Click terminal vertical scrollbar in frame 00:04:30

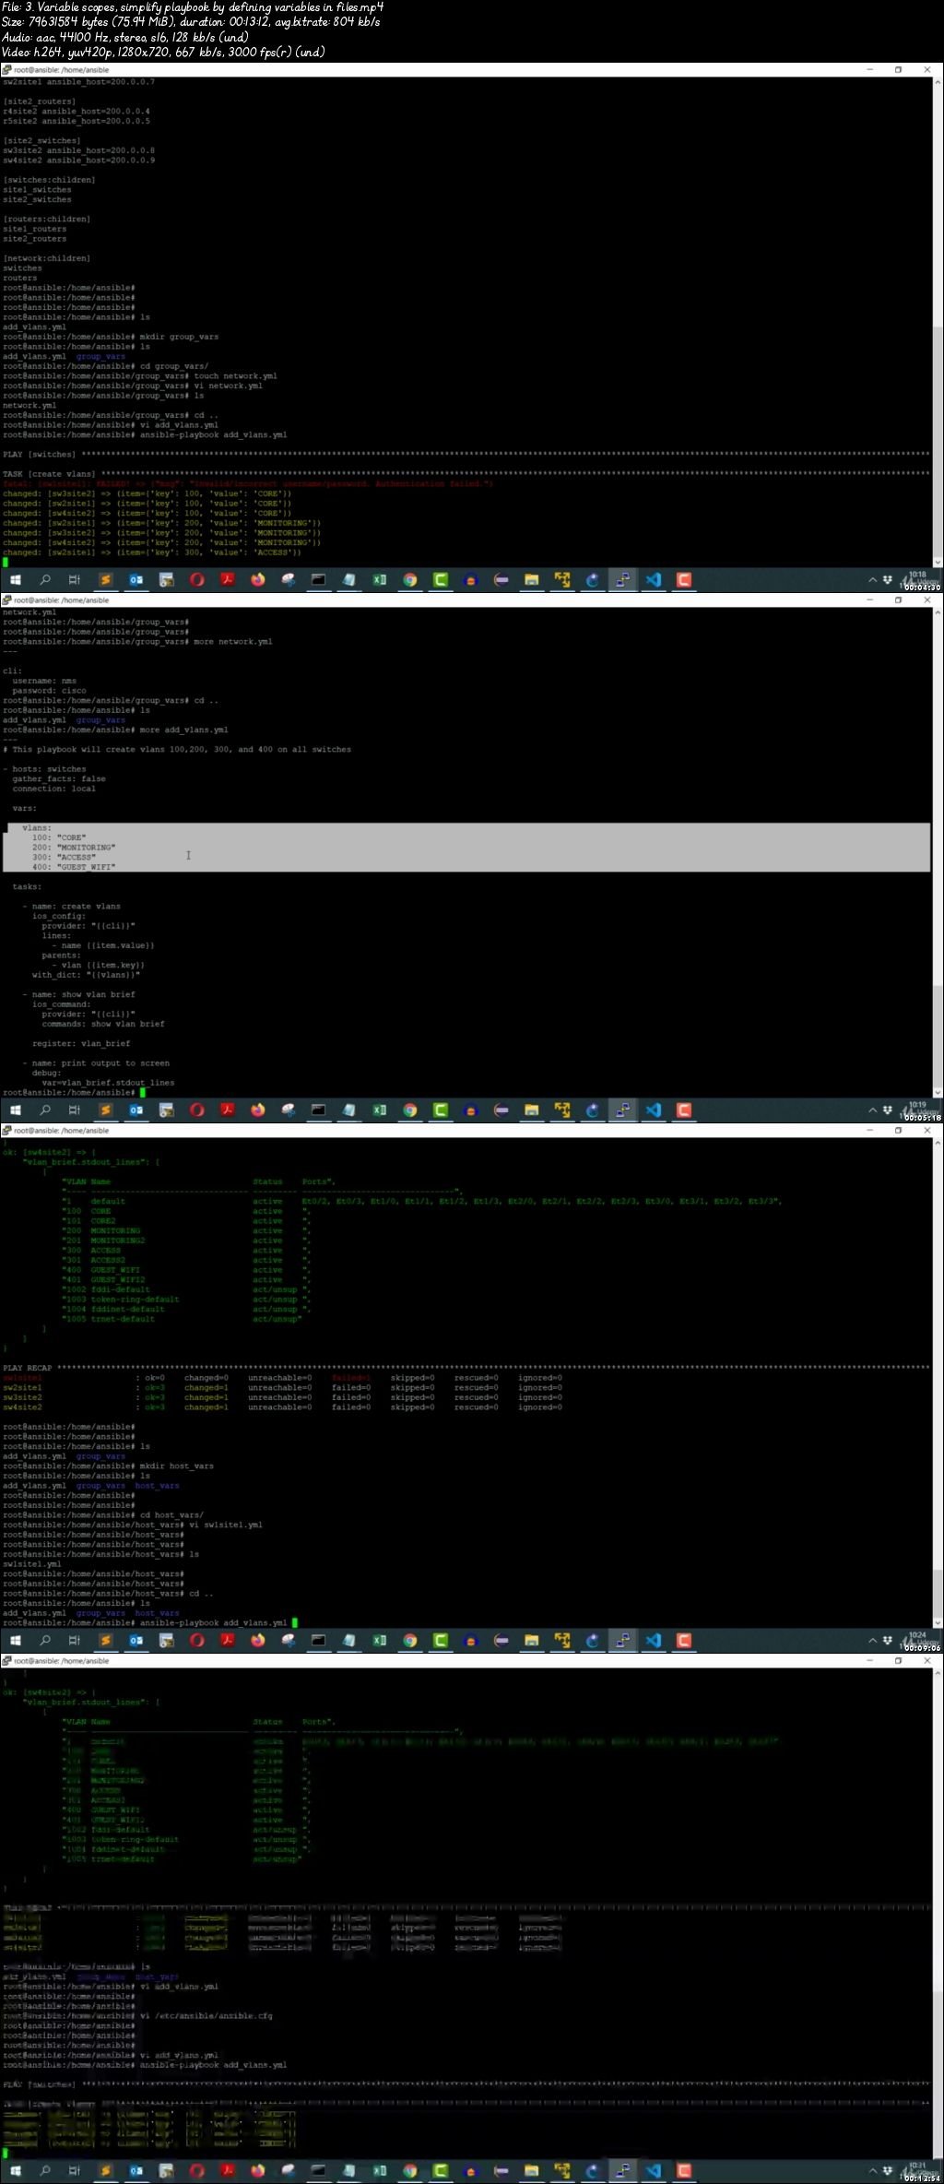[x=938, y=322]
